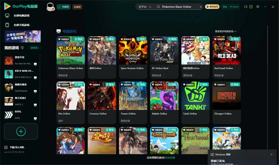Open the user avatar profile
This screenshot has height=165, width=279.
pyautogui.click(x=50, y=7)
